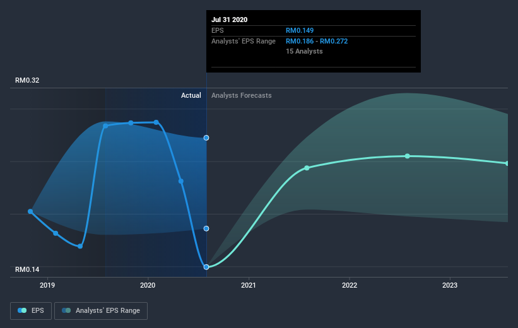
Task: Click the RM0.14 y-axis label
Action: [27, 269]
